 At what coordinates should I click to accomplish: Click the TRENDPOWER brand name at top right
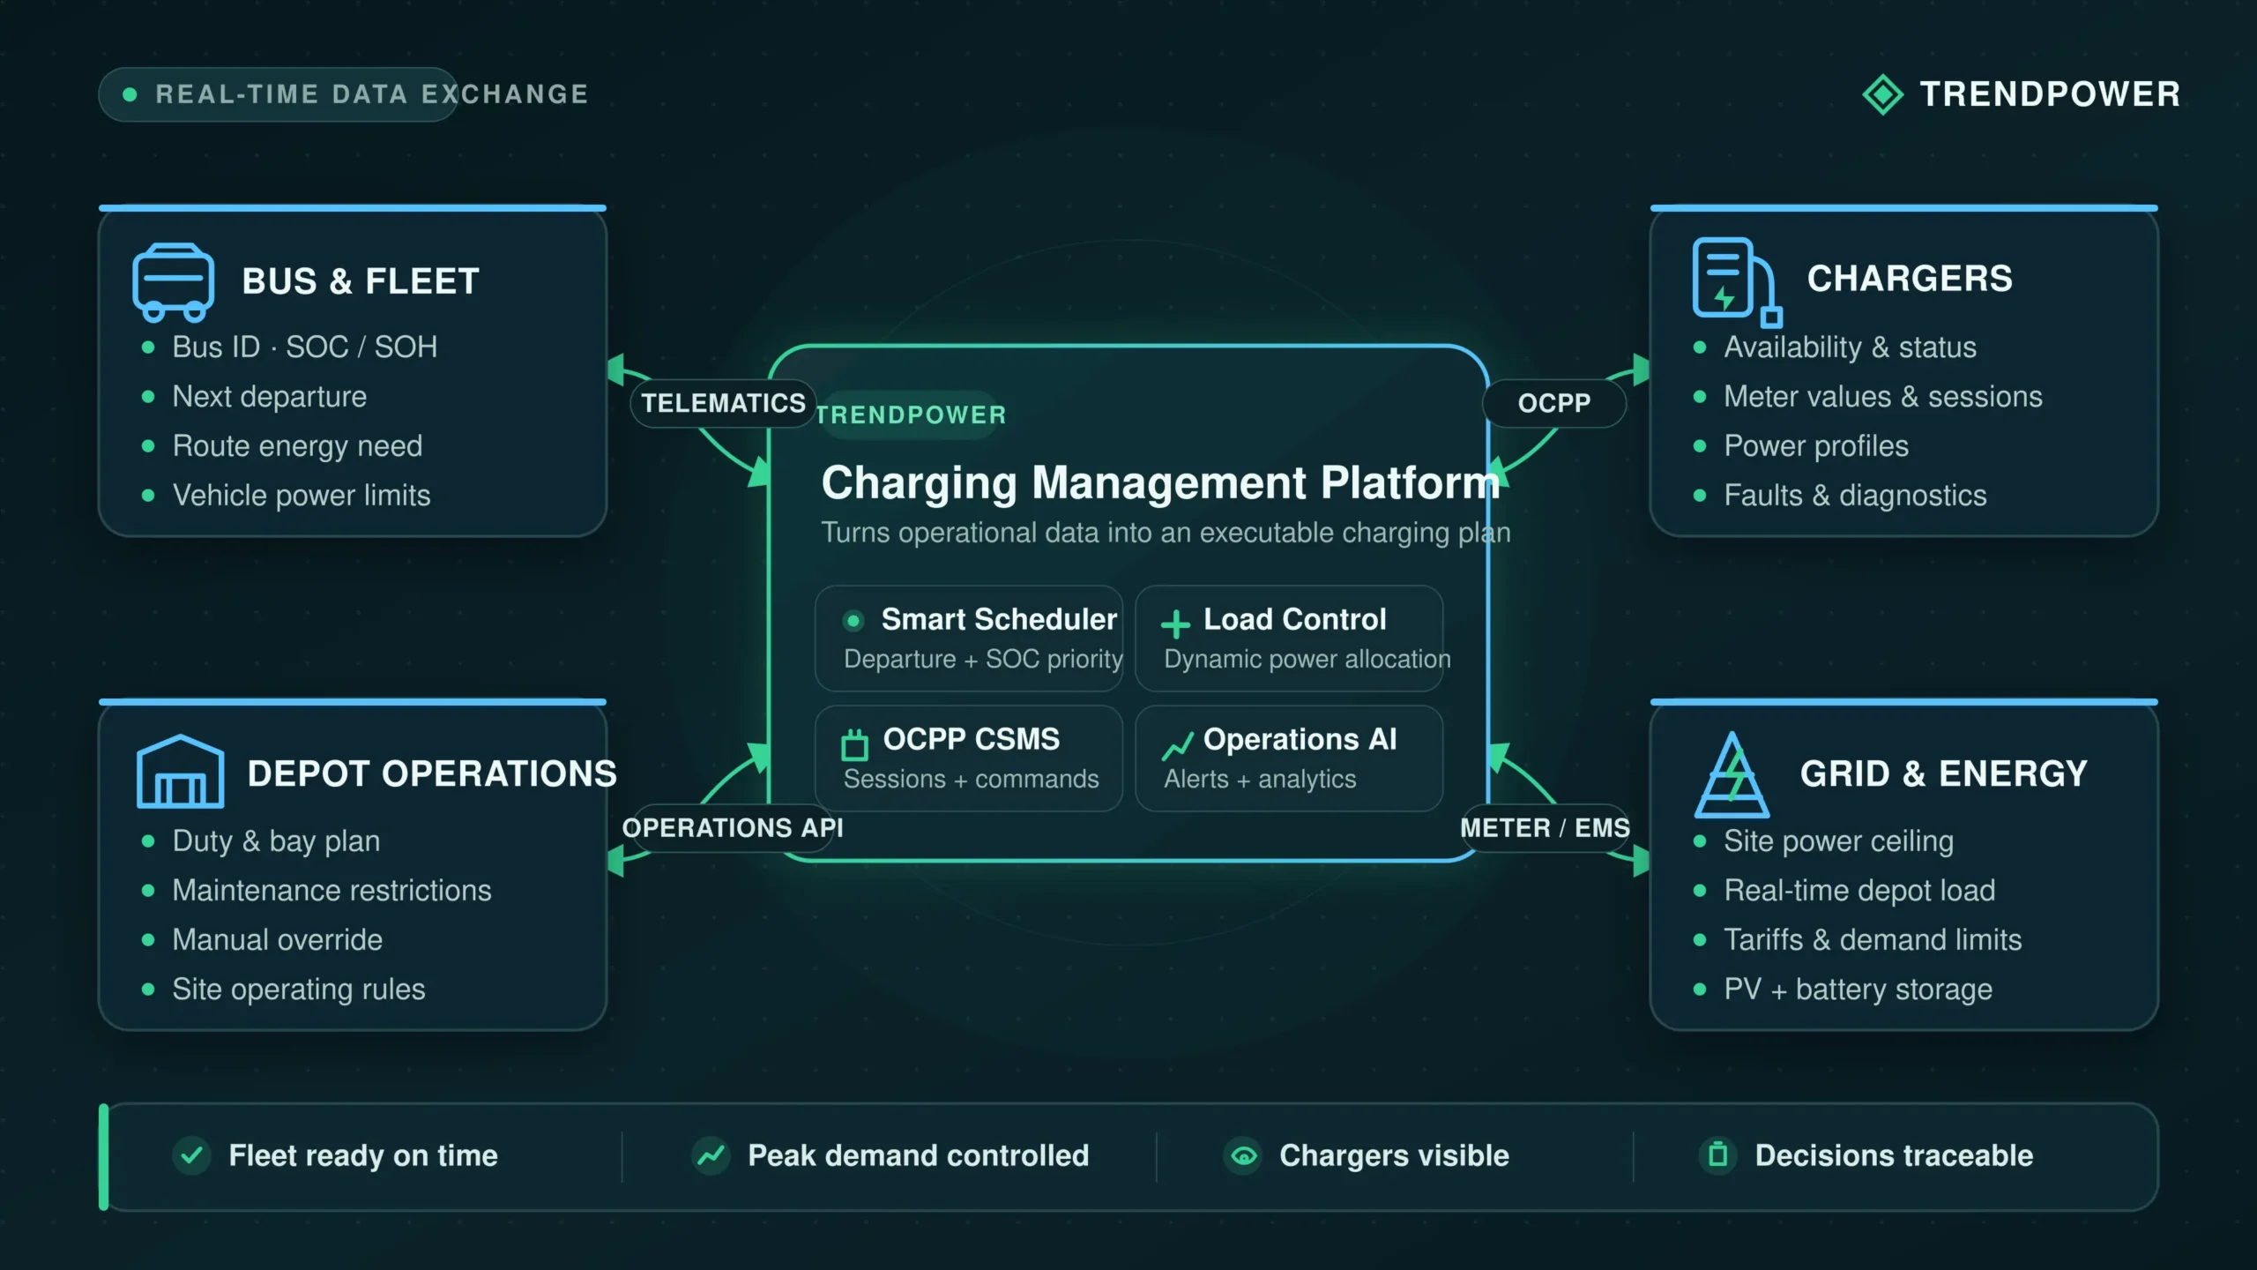2050,94
